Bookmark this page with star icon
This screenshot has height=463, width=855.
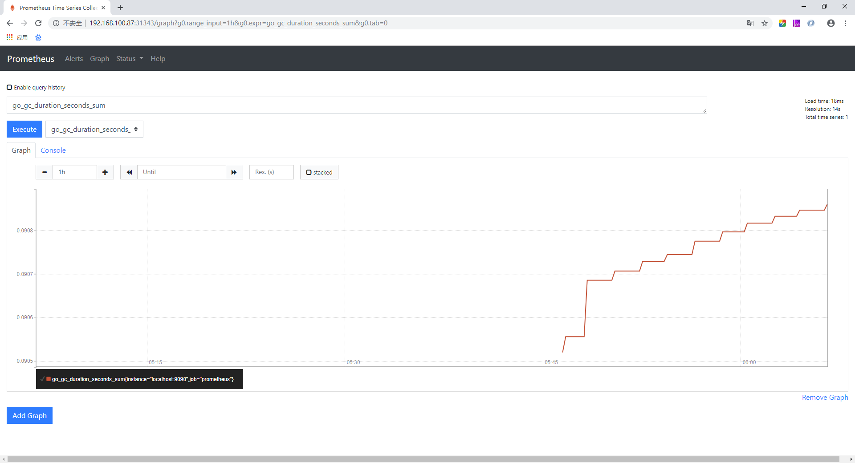pyautogui.click(x=765, y=23)
